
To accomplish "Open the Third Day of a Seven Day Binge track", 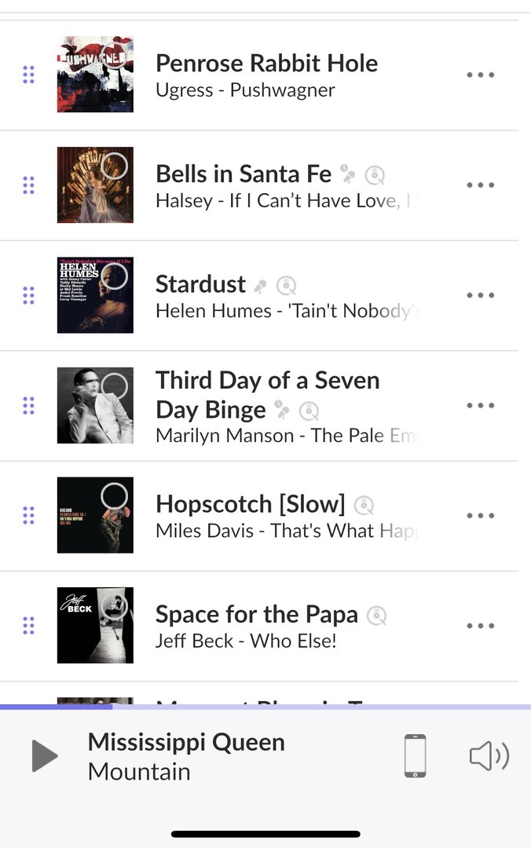I will 267,395.
